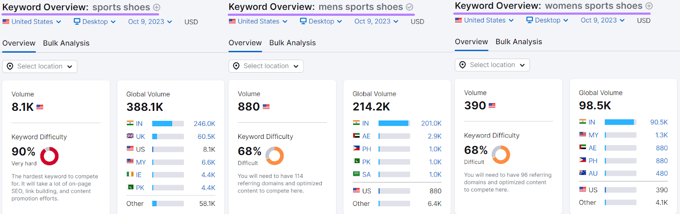Click the 90.5K India volume for womens shoes
This screenshot has width=680, height=214.
click(659, 122)
